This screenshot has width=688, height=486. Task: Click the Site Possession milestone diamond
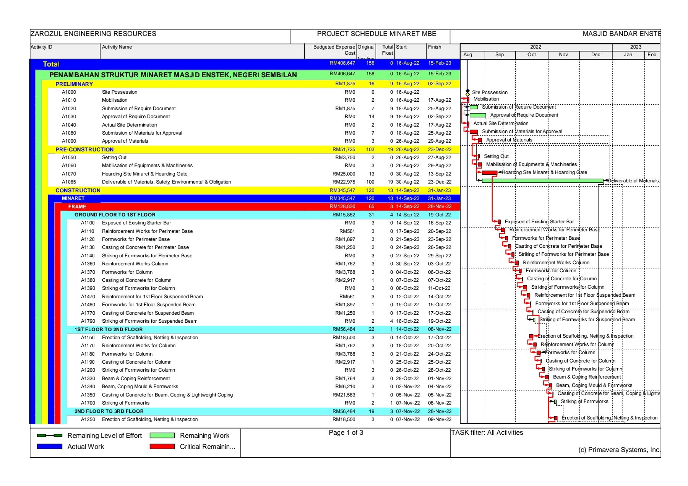pyautogui.click(x=467, y=92)
